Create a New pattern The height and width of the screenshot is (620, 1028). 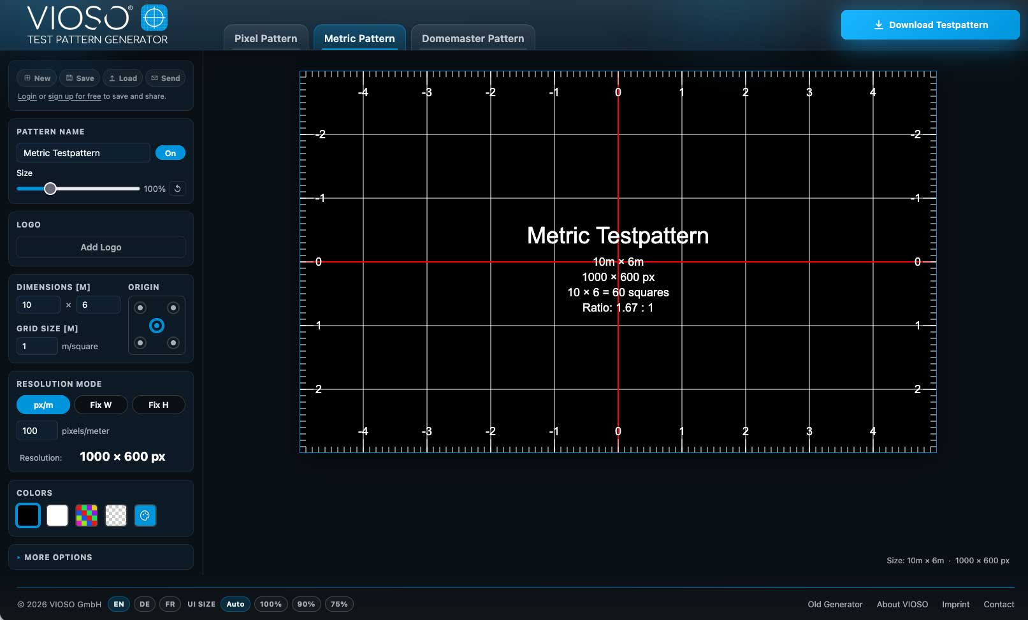[37, 78]
